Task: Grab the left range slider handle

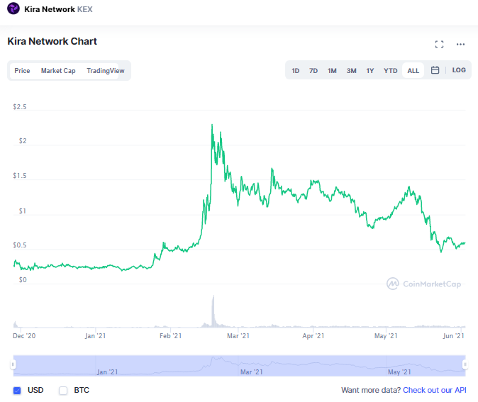Action: click(x=13, y=364)
